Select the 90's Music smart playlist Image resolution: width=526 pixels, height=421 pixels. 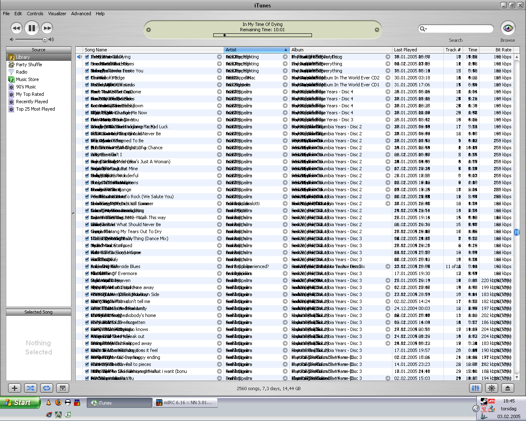click(x=39, y=87)
